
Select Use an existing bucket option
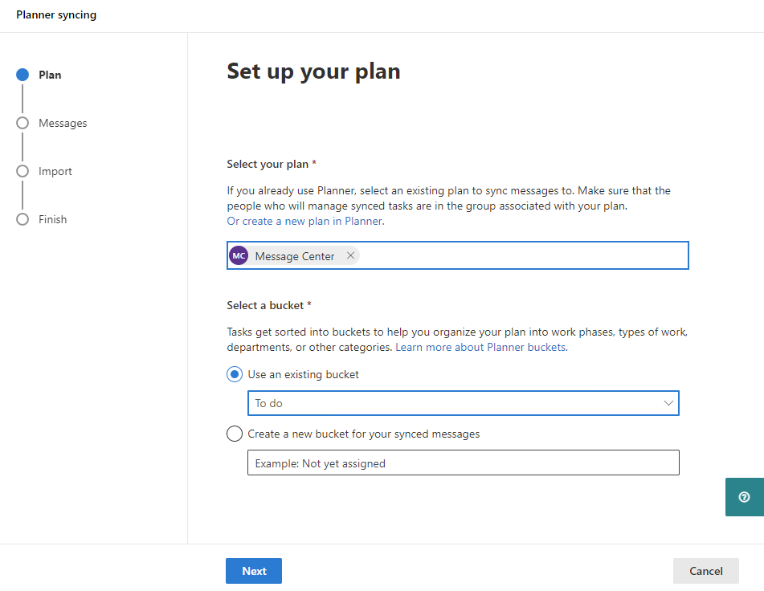pyautogui.click(x=235, y=374)
